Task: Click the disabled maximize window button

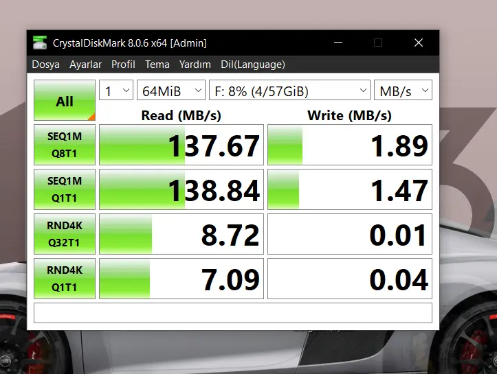Action: [378, 43]
